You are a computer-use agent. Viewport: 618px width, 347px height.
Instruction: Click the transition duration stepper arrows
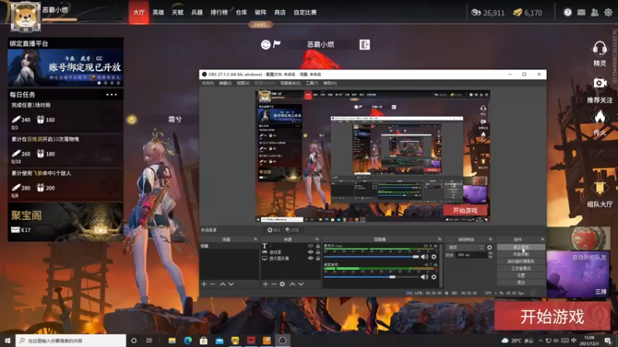(491, 255)
